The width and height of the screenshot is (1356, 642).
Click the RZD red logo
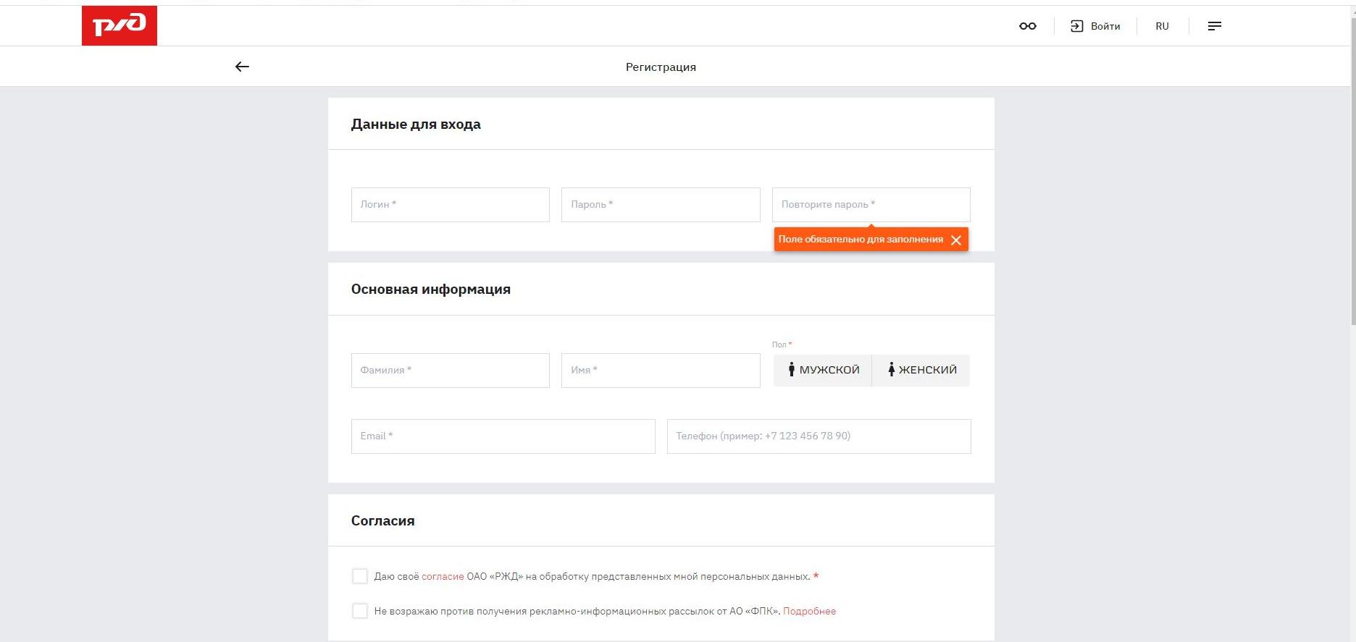tap(120, 26)
